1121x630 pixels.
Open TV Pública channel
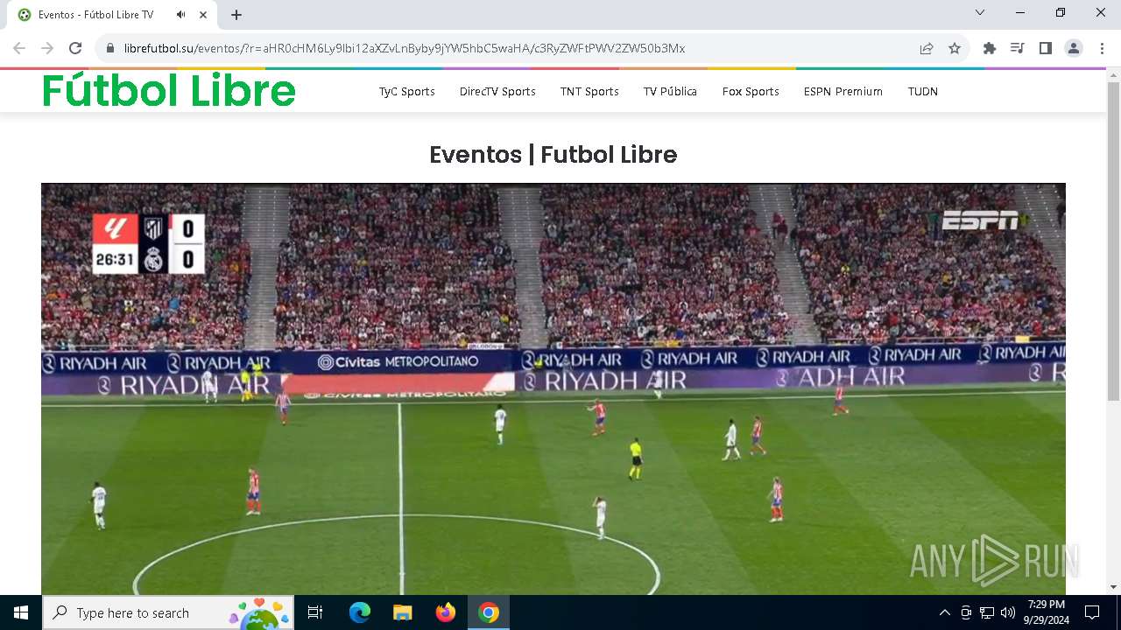[670, 91]
